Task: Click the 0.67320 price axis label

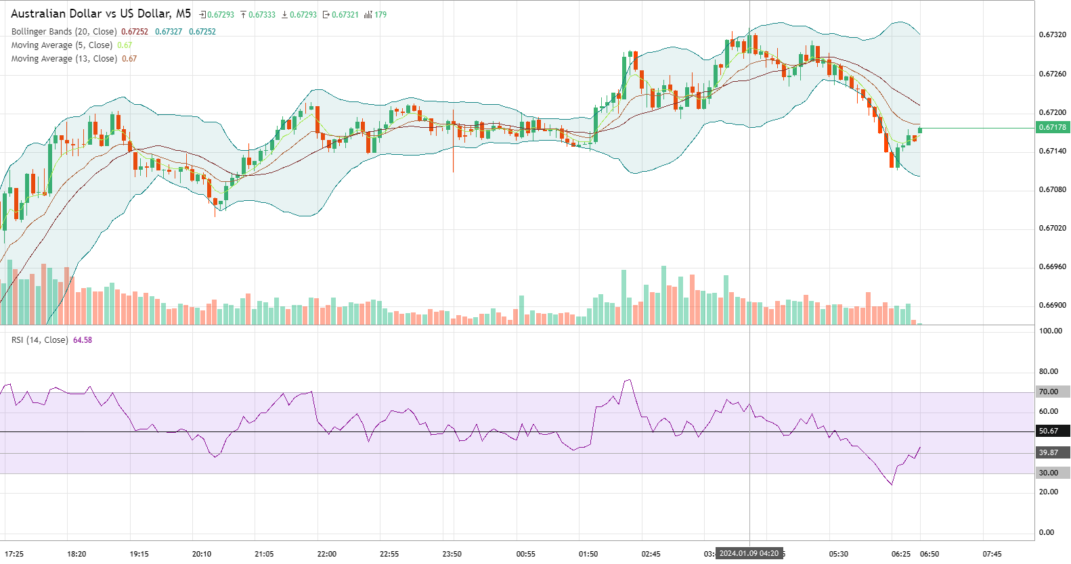Action: click(x=1053, y=34)
